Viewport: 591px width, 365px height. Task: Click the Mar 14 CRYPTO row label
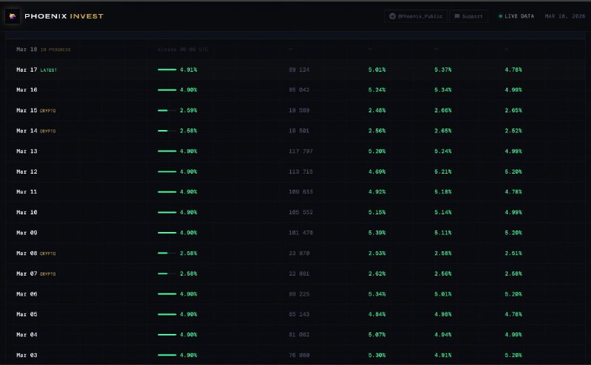click(35, 131)
